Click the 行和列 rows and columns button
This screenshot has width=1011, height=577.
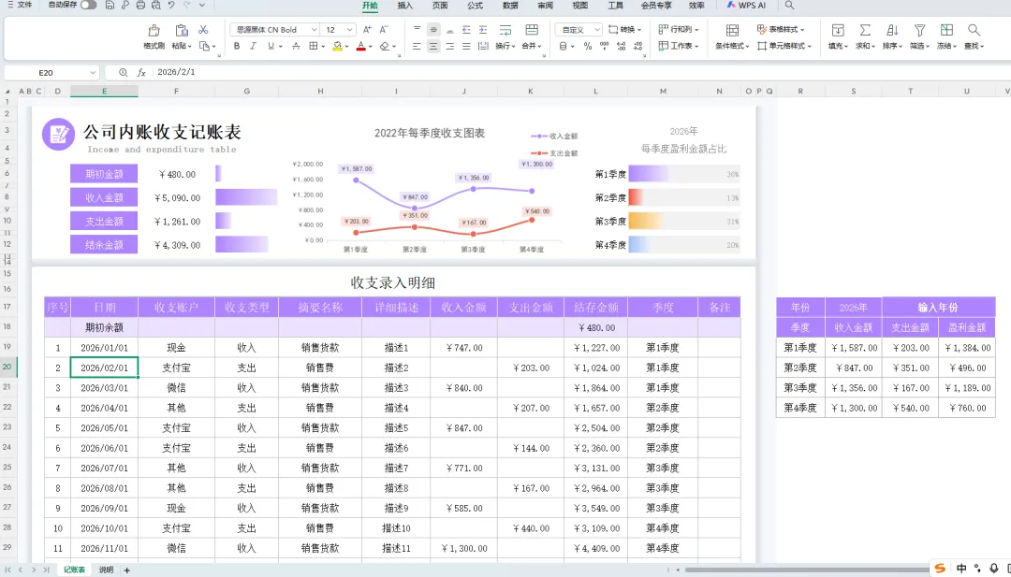pos(679,30)
